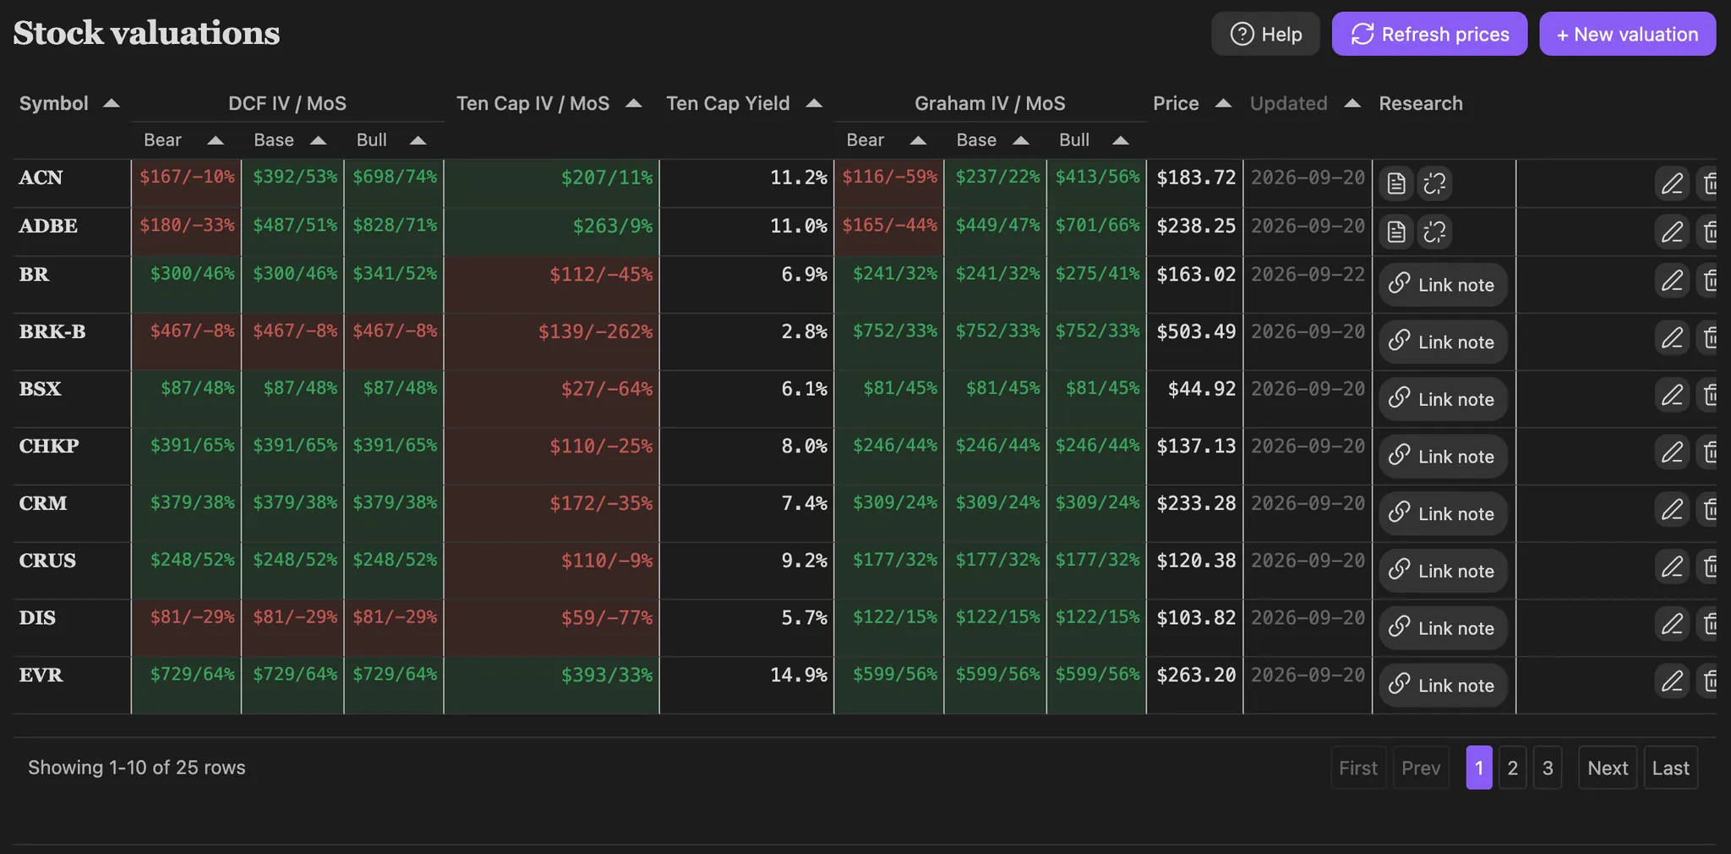Edit the ACN valuation row
1731x854 pixels.
(1672, 183)
